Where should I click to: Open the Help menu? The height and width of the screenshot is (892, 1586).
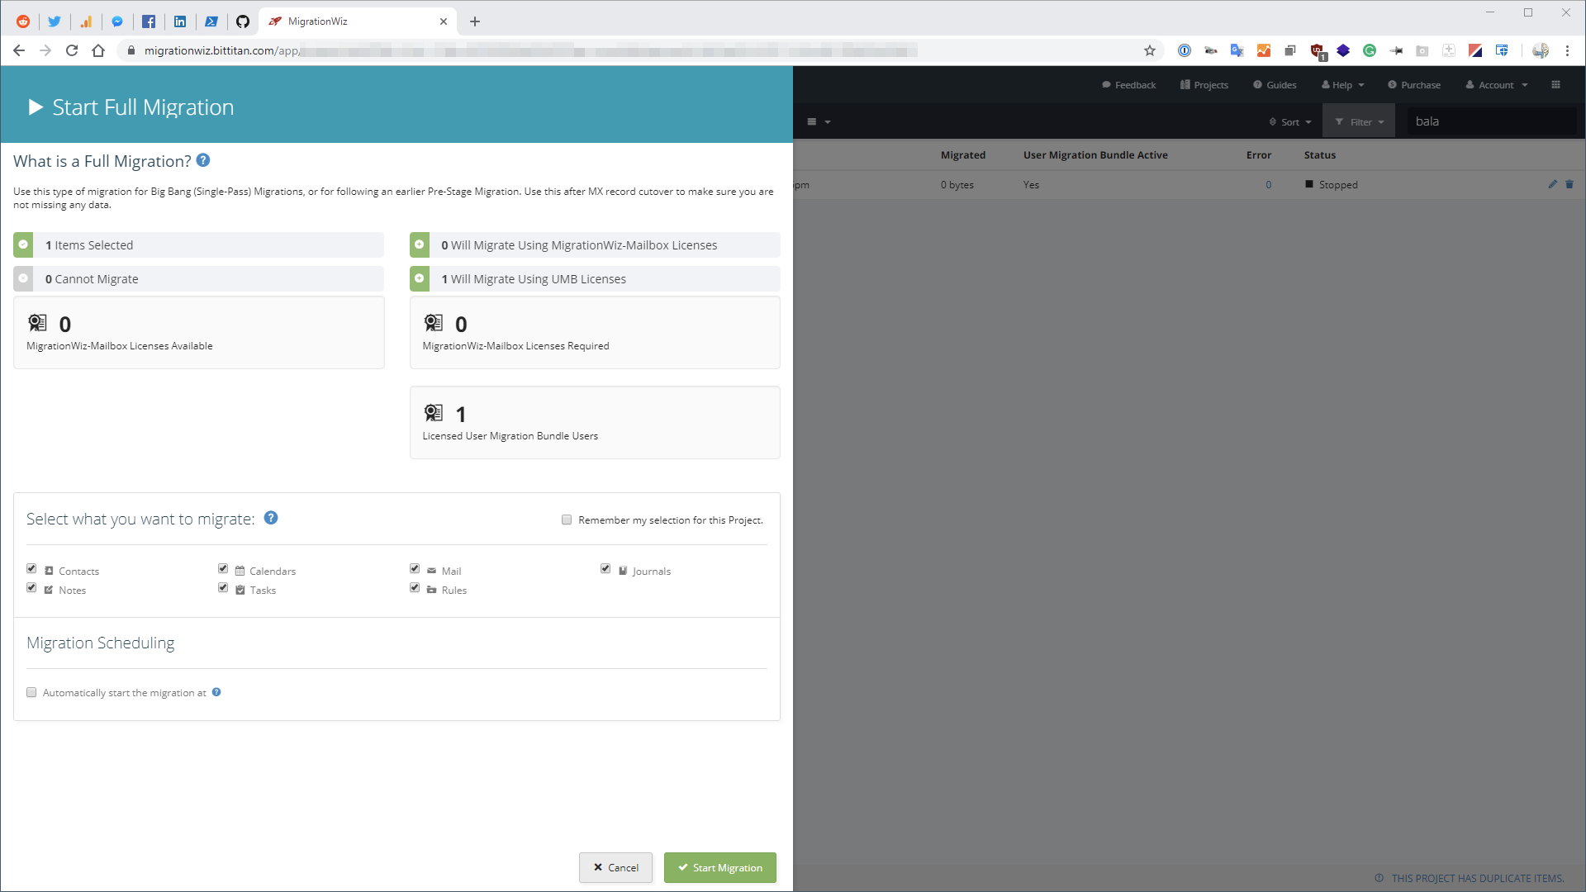(x=1341, y=84)
